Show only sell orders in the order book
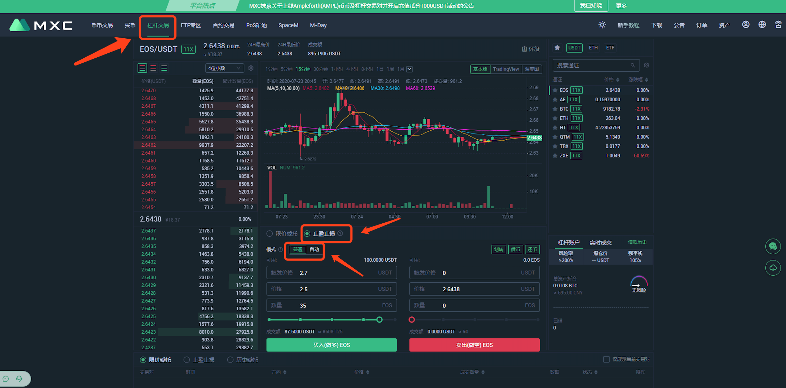 (153, 68)
